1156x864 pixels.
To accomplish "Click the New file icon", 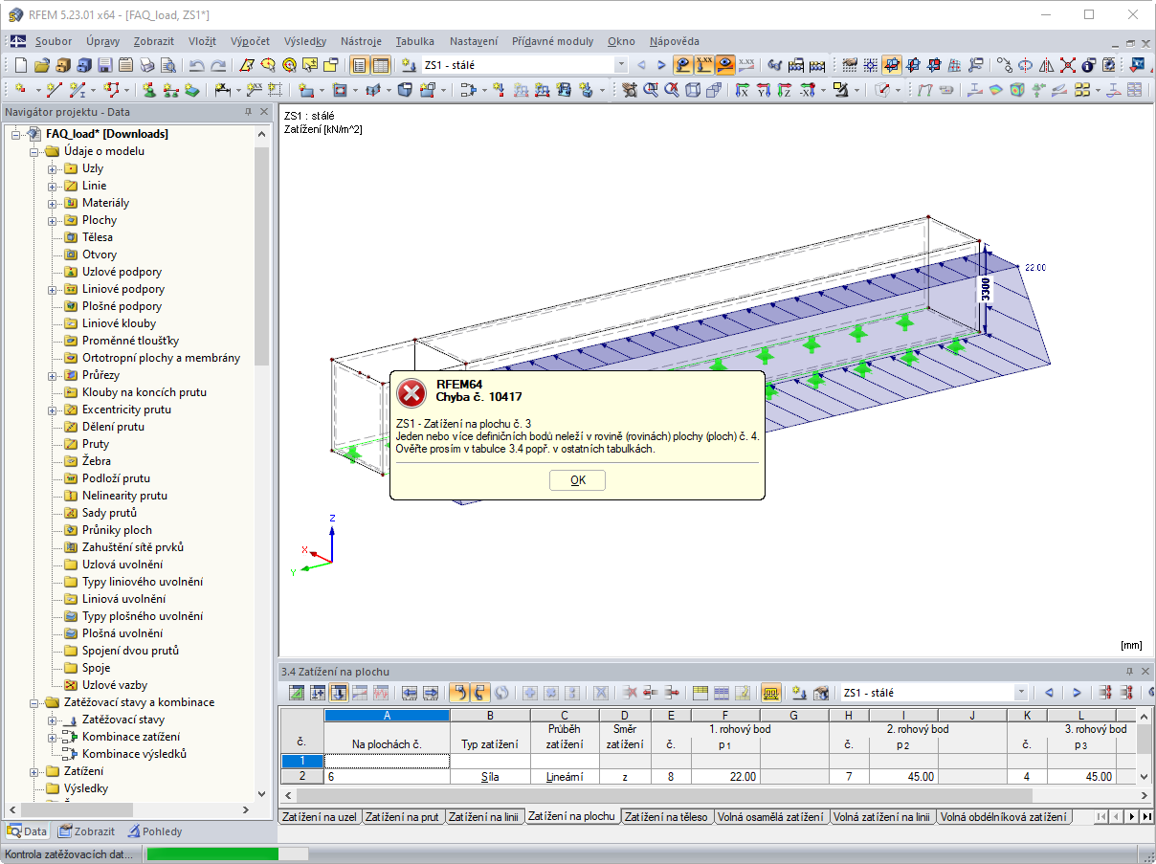I will click(20, 65).
